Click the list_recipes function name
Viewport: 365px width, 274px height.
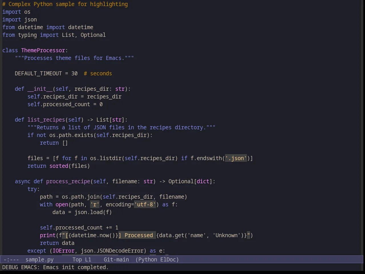click(x=46, y=120)
